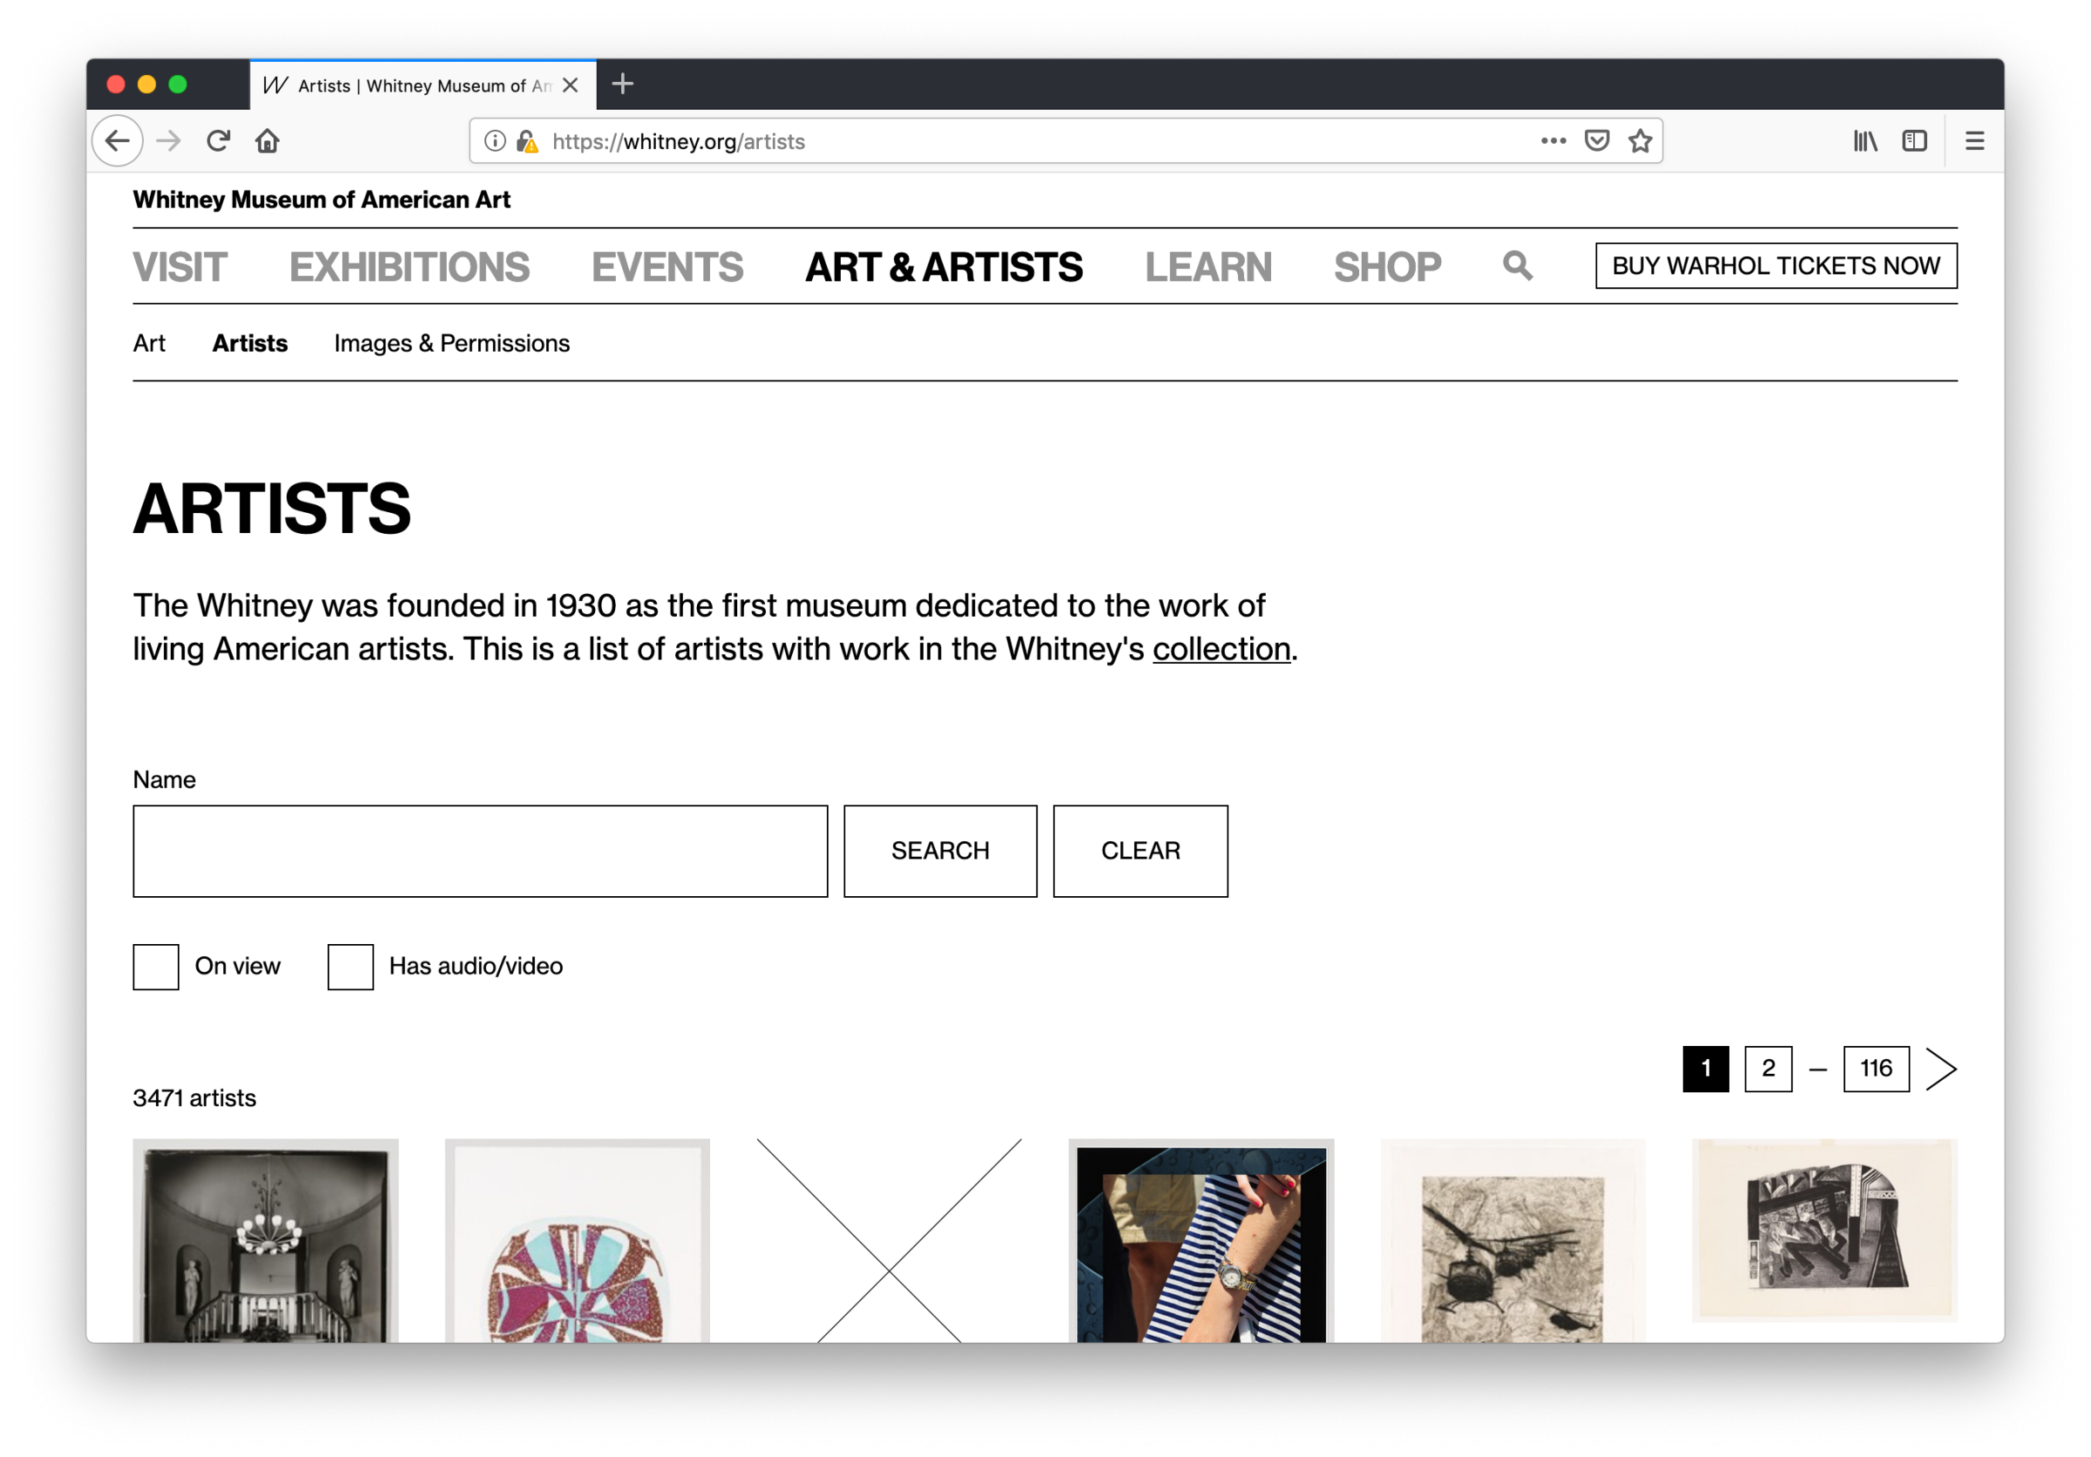Click the Firefox sidebar panel icon
The width and height of the screenshot is (2091, 1457).
click(x=1913, y=141)
